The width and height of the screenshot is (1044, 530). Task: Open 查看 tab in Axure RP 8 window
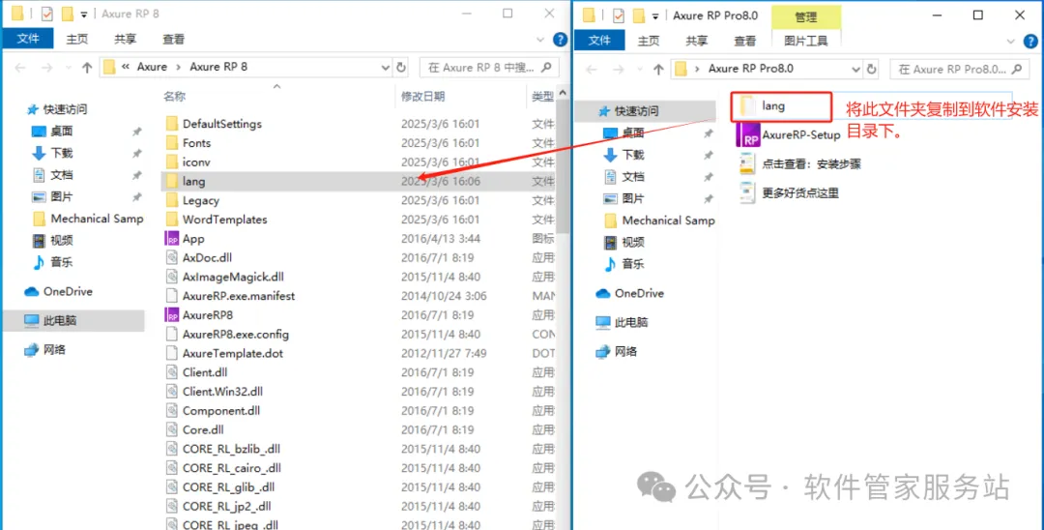[x=173, y=40]
